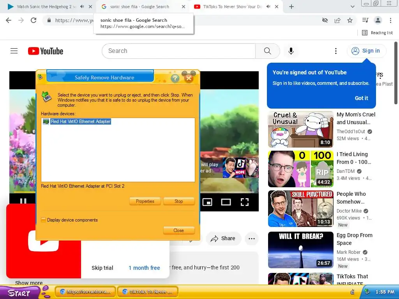Open the media controls icon in toolbar
The image size is (399, 299).
(365, 20)
